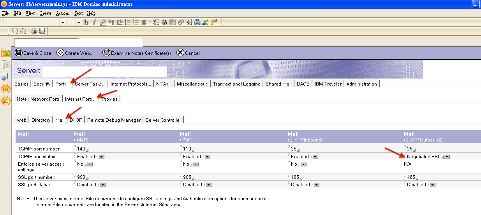481x215 pixels.
Task: Click the Bold formatting icon
Action: pyautogui.click(x=86, y=23)
